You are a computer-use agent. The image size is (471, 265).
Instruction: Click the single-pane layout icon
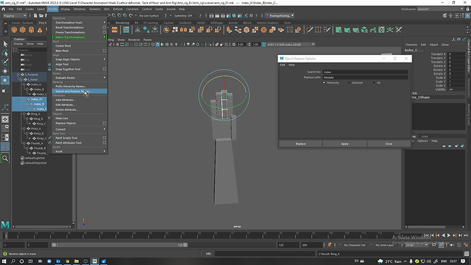click(x=5, y=119)
